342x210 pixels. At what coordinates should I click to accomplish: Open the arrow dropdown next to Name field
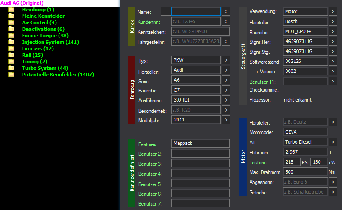coord(226,12)
